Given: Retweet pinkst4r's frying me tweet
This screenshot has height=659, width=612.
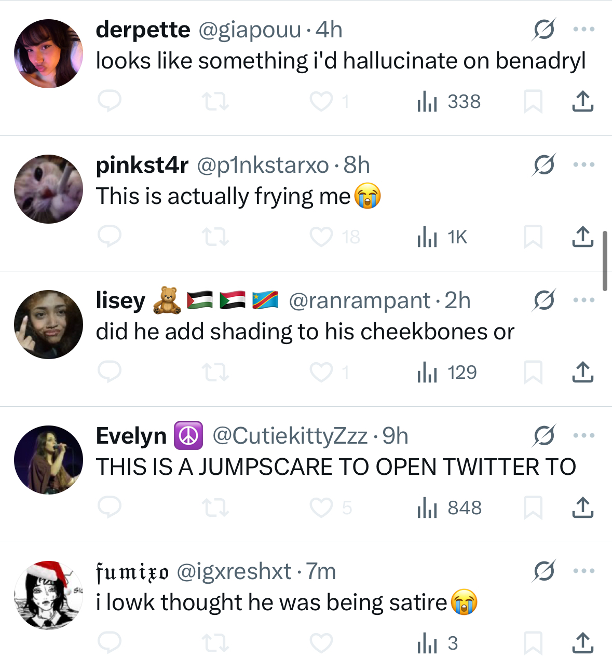Looking at the screenshot, I should (215, 237).
